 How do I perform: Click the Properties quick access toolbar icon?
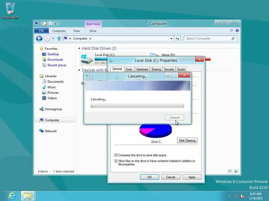(45, 23)
